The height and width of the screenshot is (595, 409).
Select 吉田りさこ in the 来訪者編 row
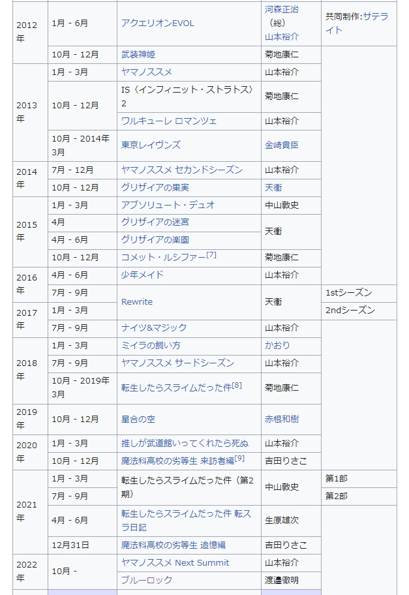[x=286, y=461]
